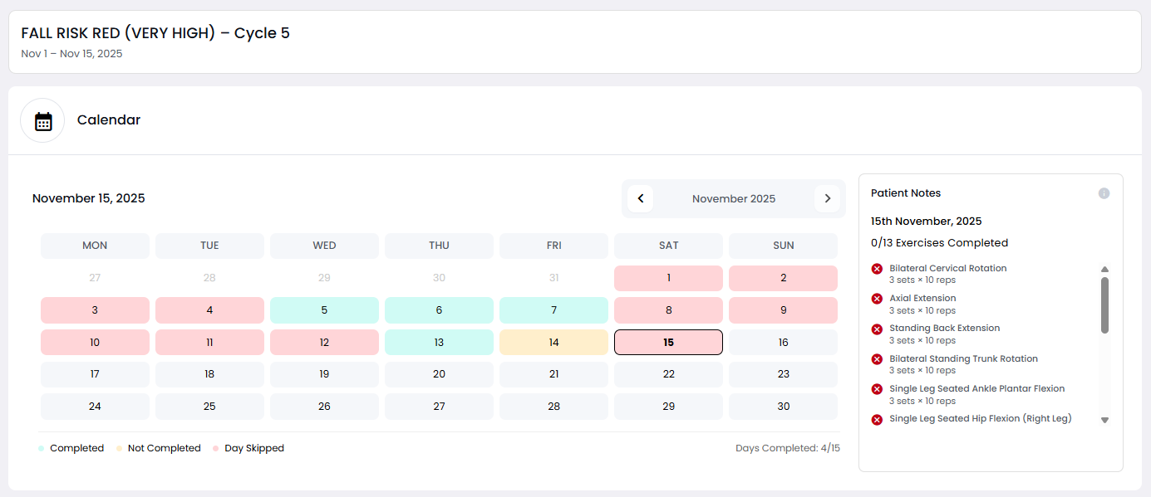
Task: Click red X beside Single Leg Seated Hip Flexion
Action: (877, 419)
